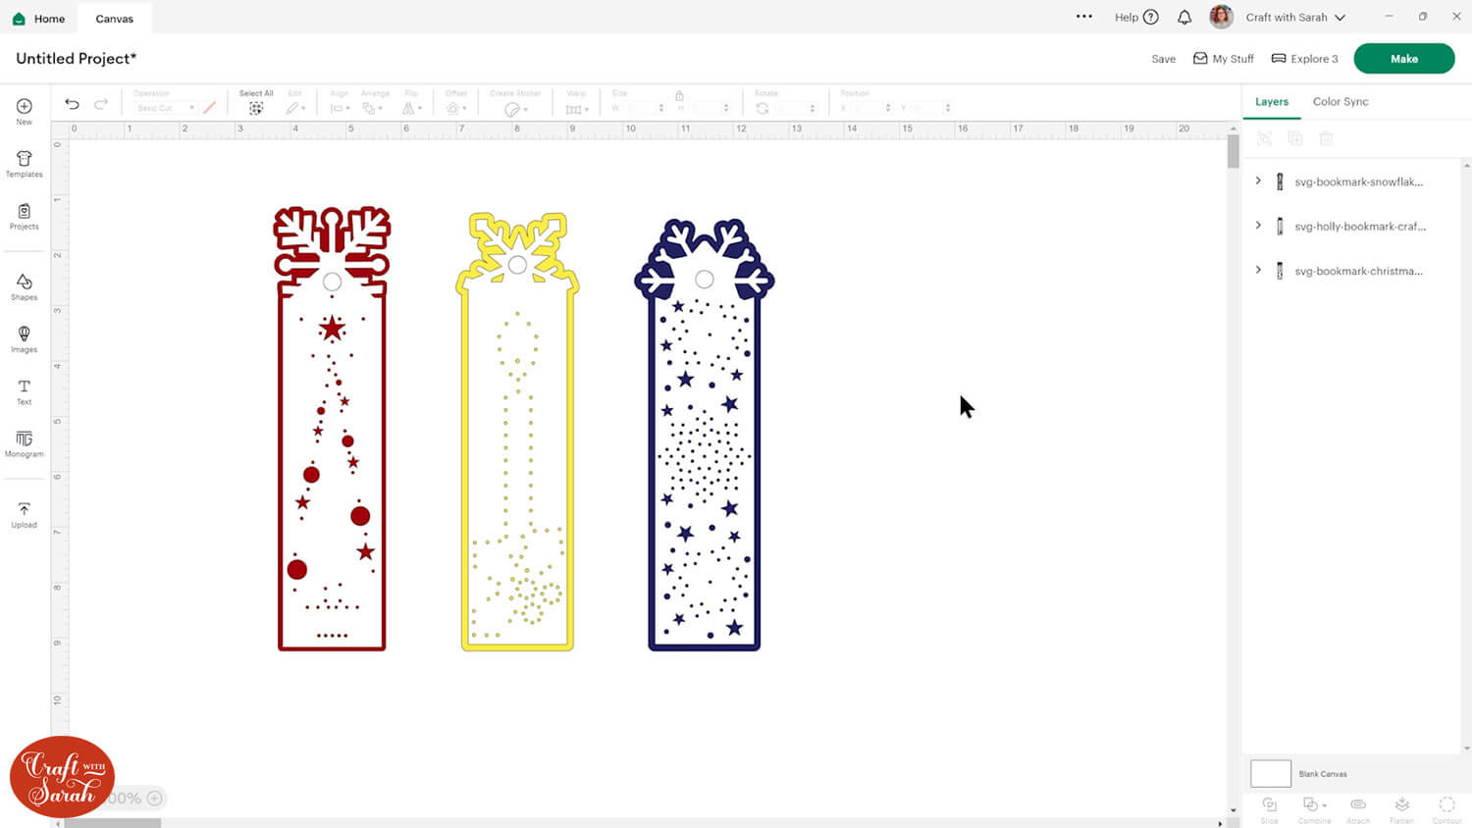This screenshot has height=828, width=1472.
Task: Expand the svg-bookmark-snowflake layer group
Action: tap(1258, 181)
